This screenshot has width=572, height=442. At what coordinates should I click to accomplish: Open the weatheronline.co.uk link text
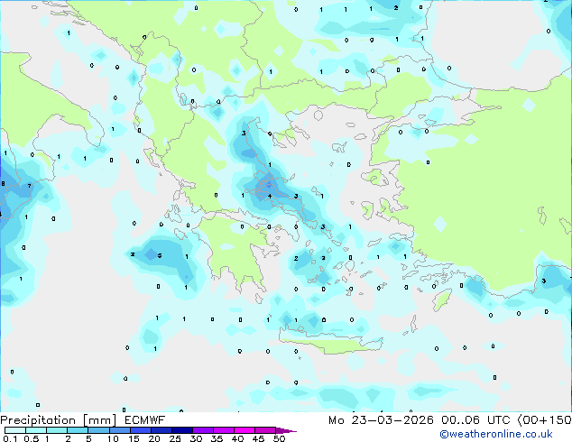tap(496, 434)
